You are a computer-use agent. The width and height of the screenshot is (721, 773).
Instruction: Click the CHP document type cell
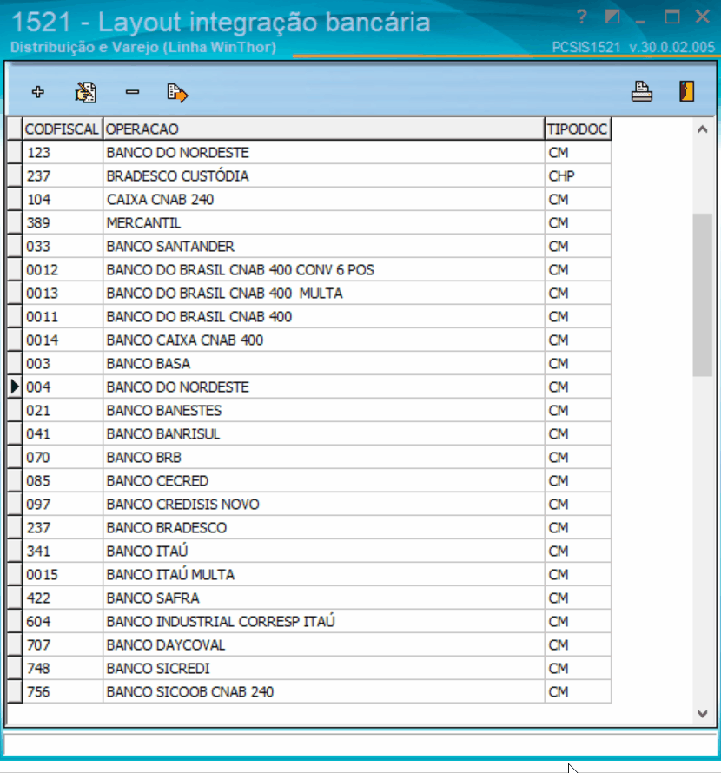578,176
